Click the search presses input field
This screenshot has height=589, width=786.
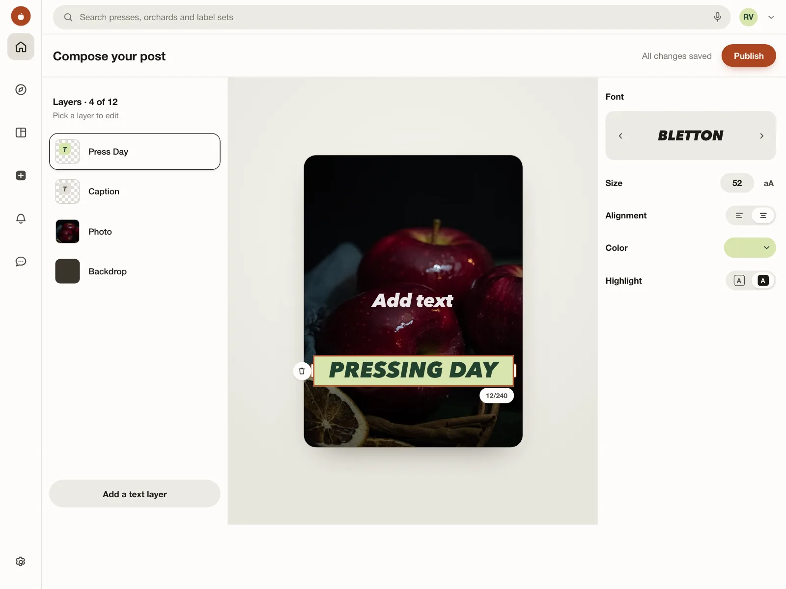click(x=392, y=17)
